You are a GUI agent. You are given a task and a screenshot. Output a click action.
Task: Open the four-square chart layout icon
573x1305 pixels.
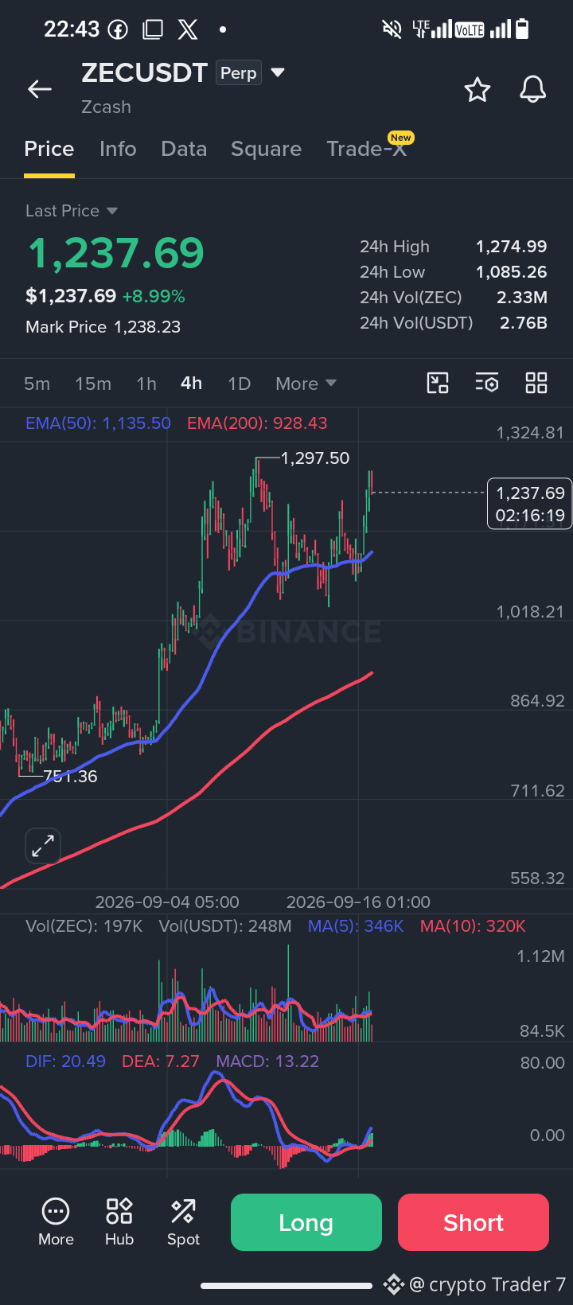click(536, 384)
